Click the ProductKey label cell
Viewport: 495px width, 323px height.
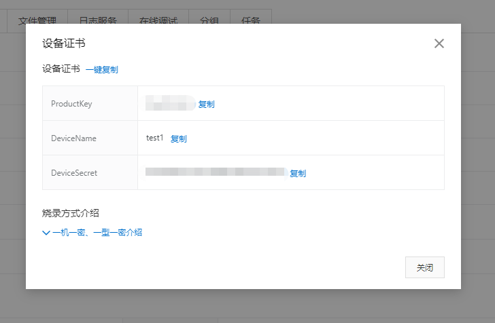[90, 103]
